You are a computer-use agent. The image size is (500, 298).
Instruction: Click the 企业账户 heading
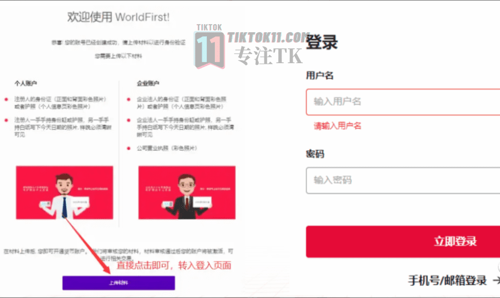coord(148,83)
